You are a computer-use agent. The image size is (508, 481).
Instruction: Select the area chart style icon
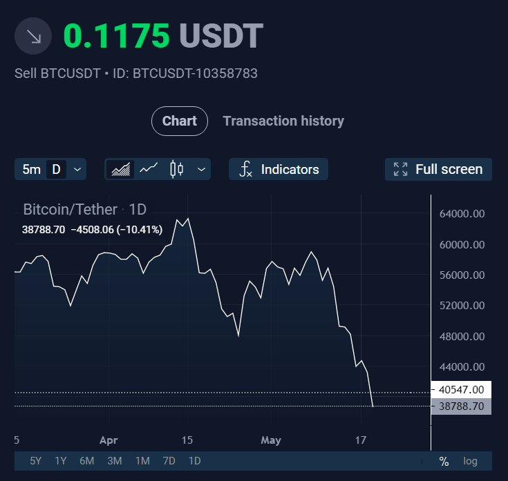120,169
